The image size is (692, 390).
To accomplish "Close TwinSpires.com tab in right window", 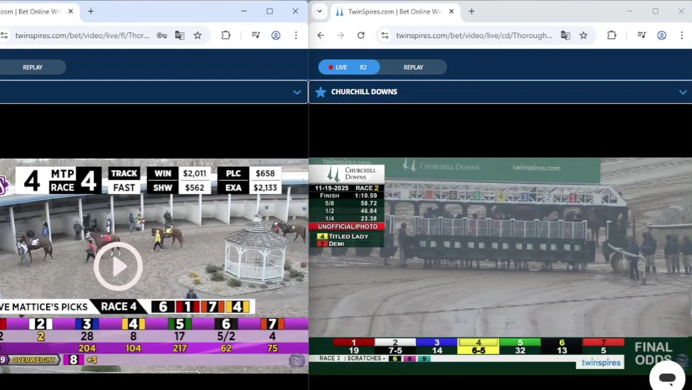I will tap(452, 11).
